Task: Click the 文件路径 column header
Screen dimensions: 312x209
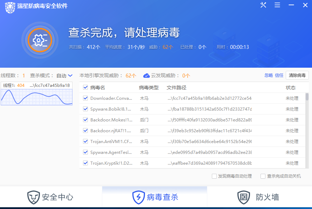Action: click(x=176, y=88)
